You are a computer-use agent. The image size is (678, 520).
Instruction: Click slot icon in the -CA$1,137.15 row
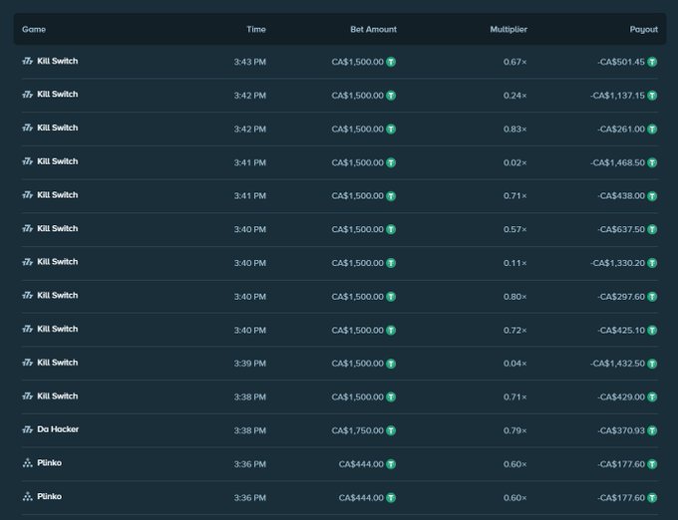[x=27, y=95]
